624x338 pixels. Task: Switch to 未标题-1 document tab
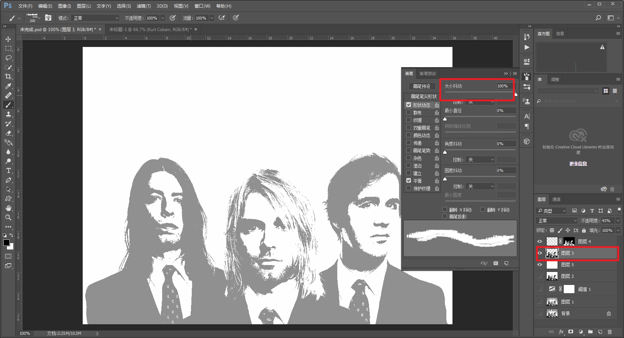coord(150,30)
